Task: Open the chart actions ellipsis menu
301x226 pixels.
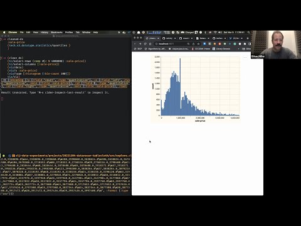Action: coord(245,57)
